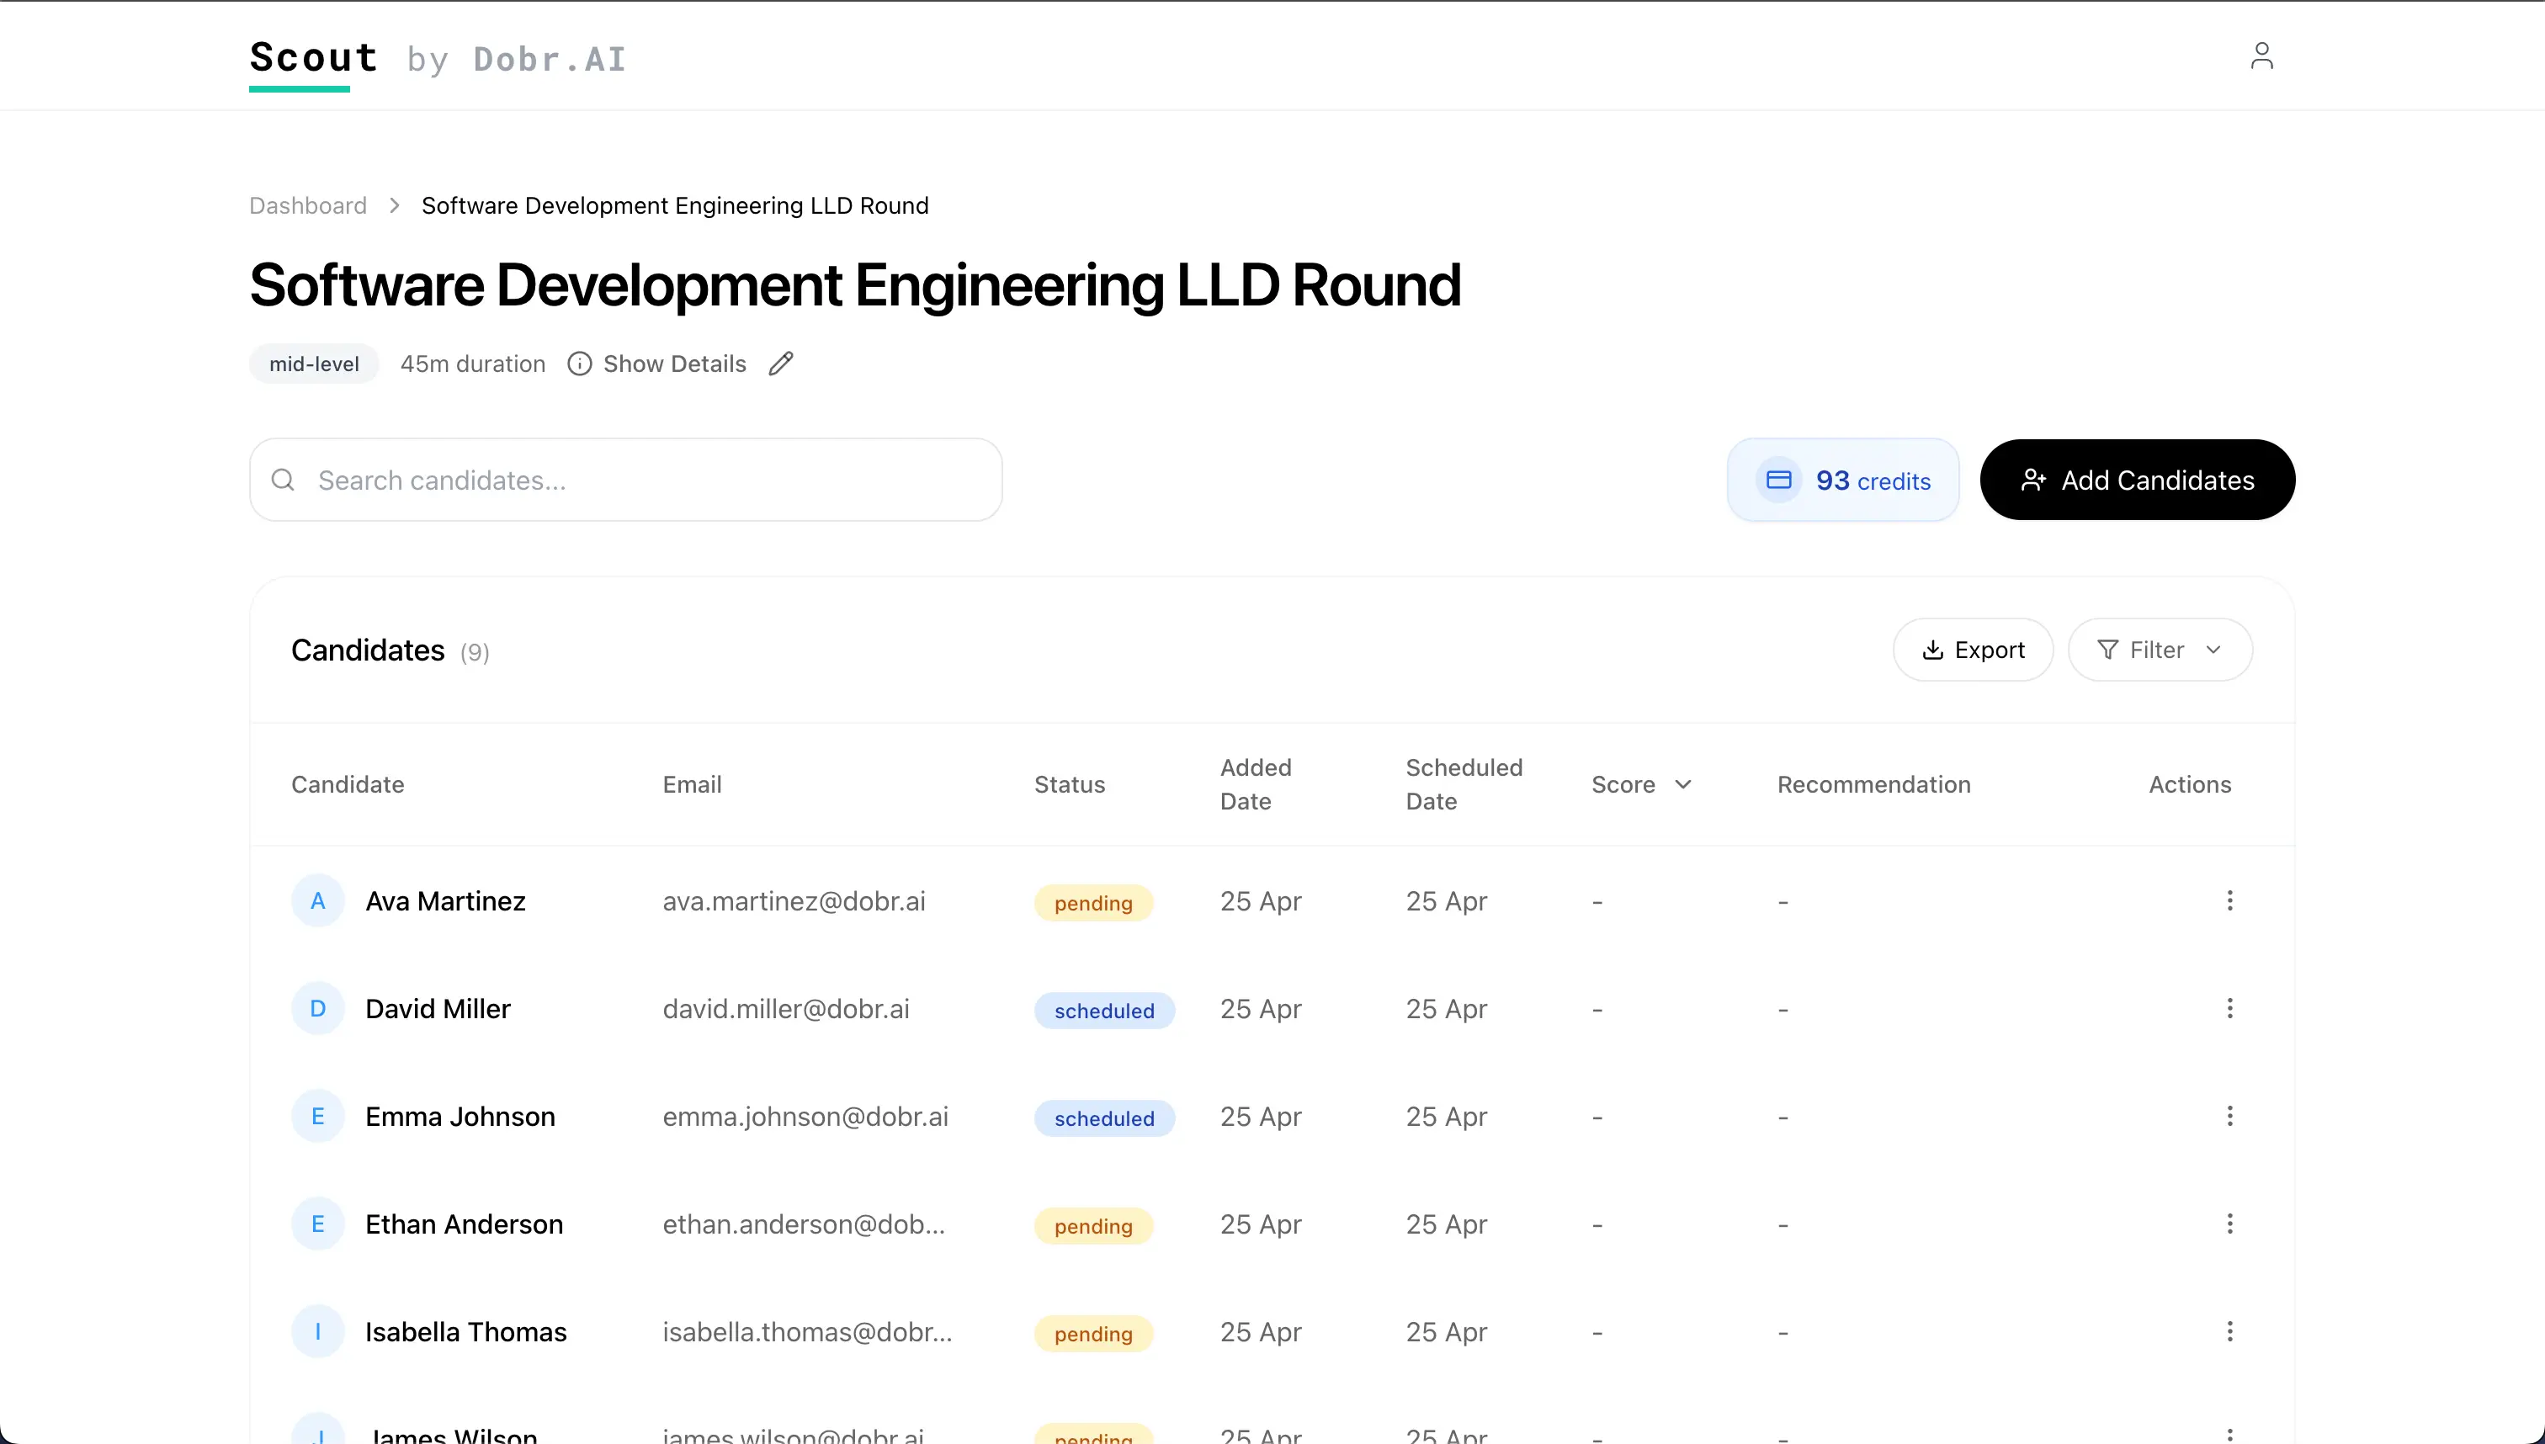Select the Scout brand tab in the header

pyautogui.click(x=312, y=59)
